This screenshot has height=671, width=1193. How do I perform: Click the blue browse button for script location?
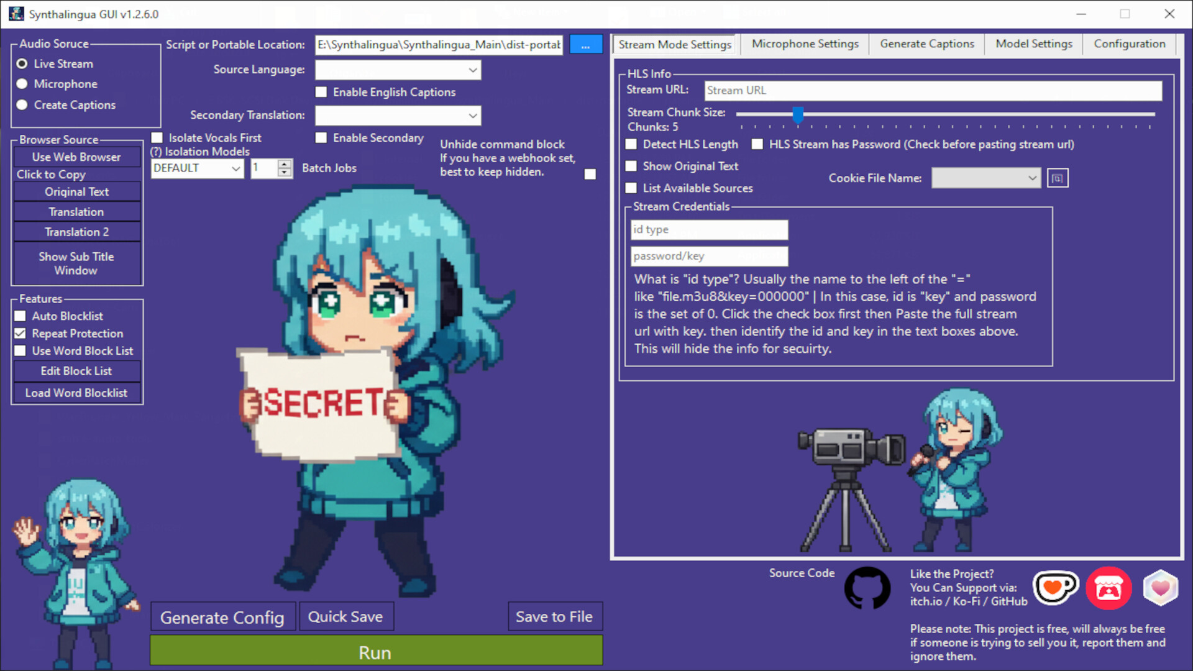coord(585,44)
